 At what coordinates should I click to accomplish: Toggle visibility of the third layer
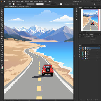80,51
